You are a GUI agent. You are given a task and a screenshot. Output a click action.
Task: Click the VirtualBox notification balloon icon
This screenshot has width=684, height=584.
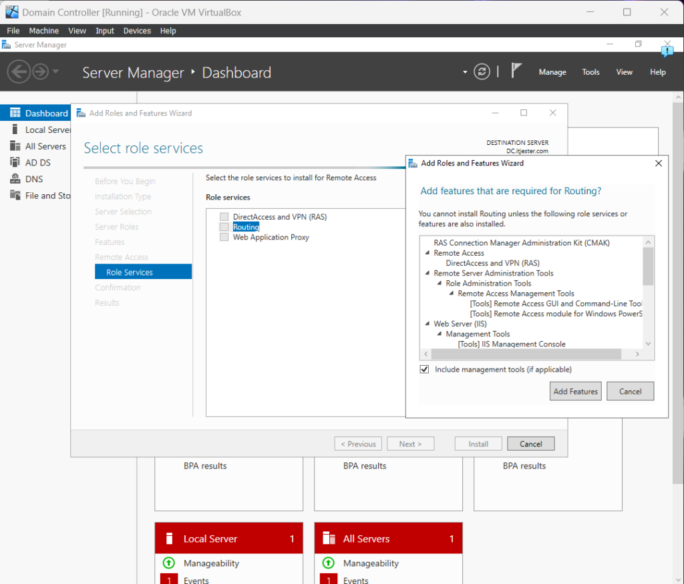click(667, 51)
